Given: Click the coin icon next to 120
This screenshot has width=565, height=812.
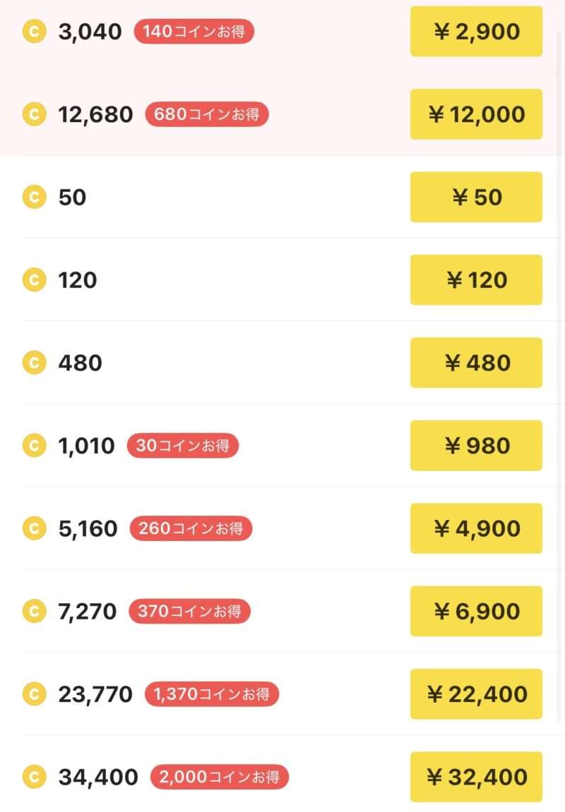Looking at the screenshot, I should click(x=34, y=280).
